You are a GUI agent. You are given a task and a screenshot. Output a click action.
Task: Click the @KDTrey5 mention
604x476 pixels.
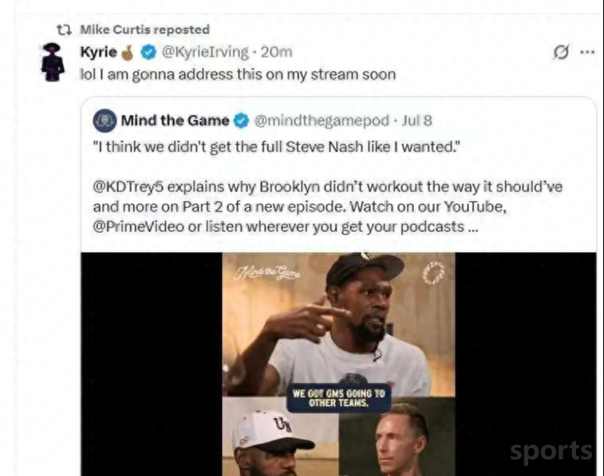128,187
